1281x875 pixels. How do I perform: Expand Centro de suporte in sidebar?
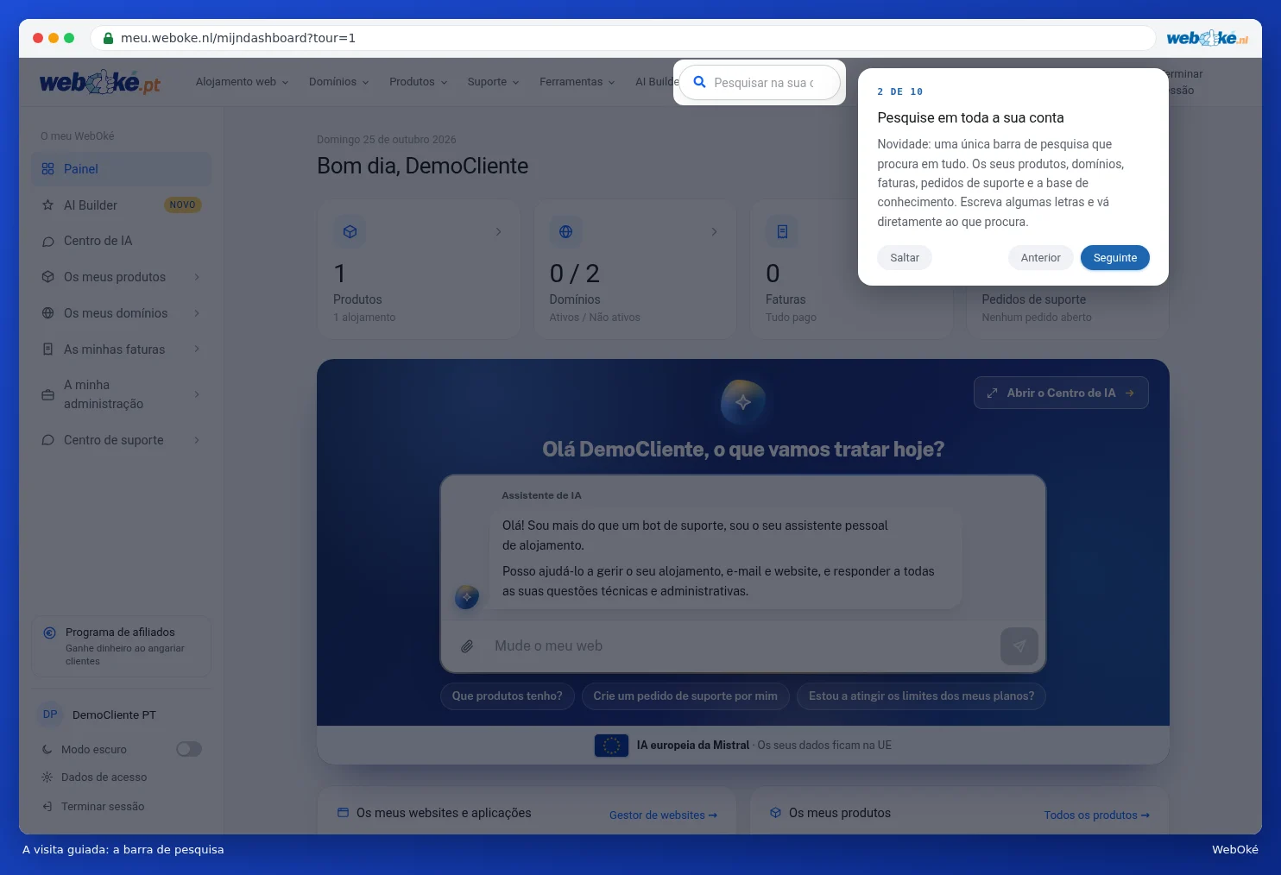point(197,440)
